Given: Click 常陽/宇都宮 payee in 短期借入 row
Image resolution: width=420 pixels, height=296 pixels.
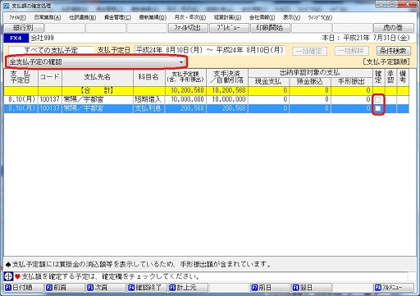Looking at the screenshot, I should [98, 99].
